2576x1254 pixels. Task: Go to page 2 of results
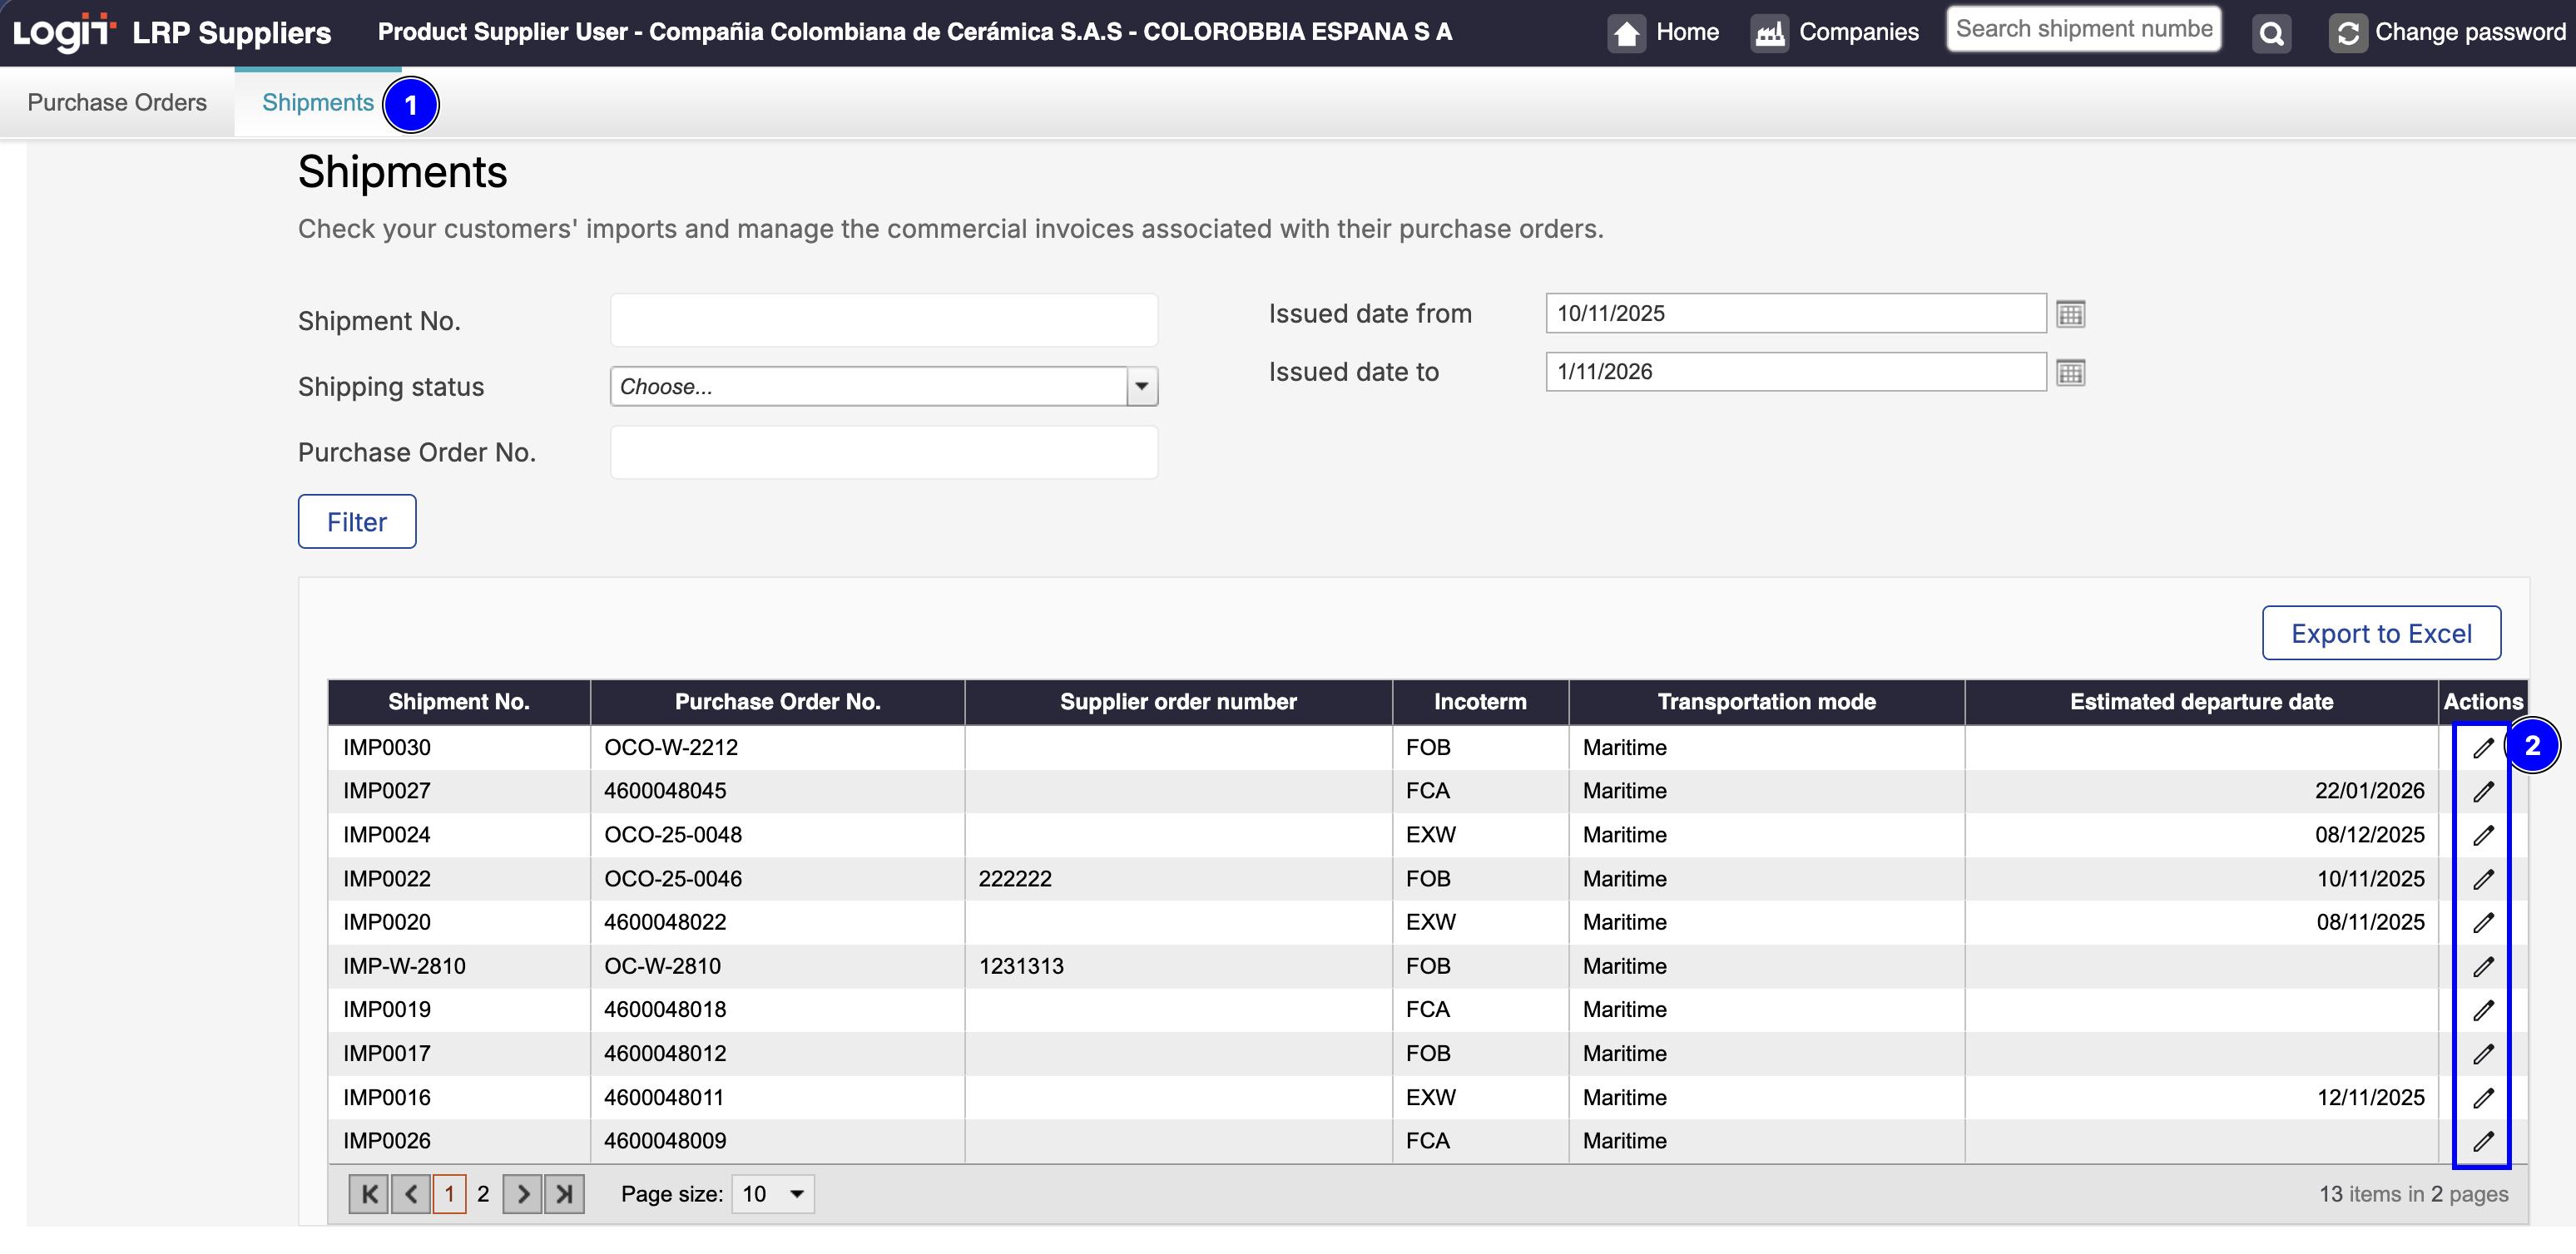click(483, 1194)
